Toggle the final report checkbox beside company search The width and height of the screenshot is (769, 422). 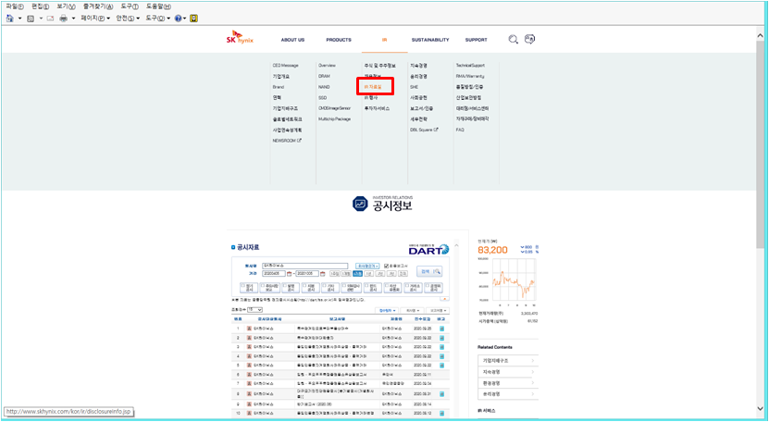[386, 266]
